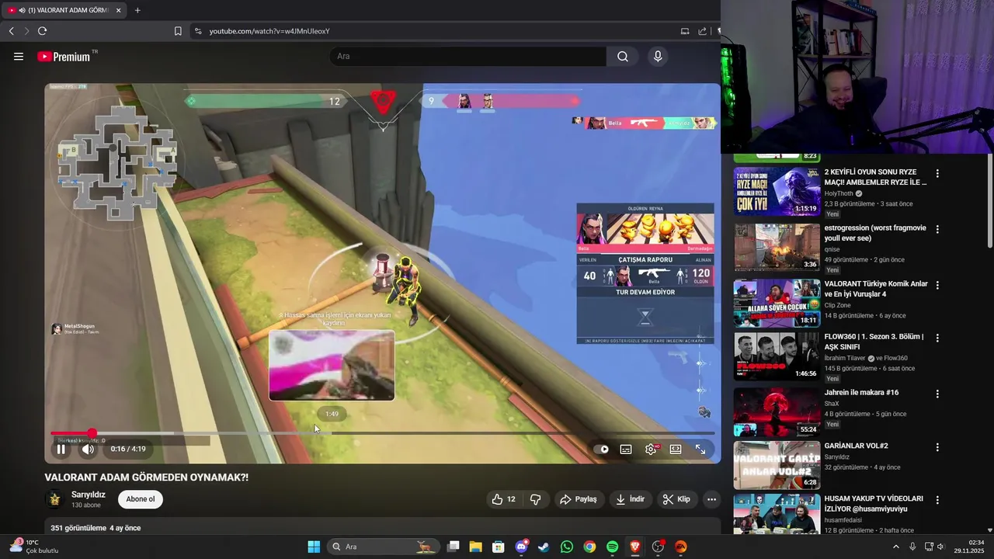The height and width of the screenshot is (559, 994).
Task: Dislike the video with thumbs down
Action: tap(535, 499)
